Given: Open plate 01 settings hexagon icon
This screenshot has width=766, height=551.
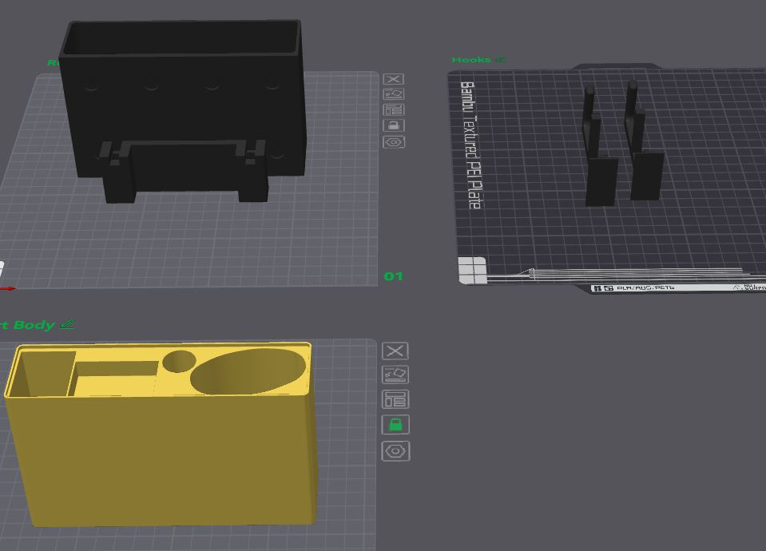Looking at the screenshot, I should pos(393,142).
